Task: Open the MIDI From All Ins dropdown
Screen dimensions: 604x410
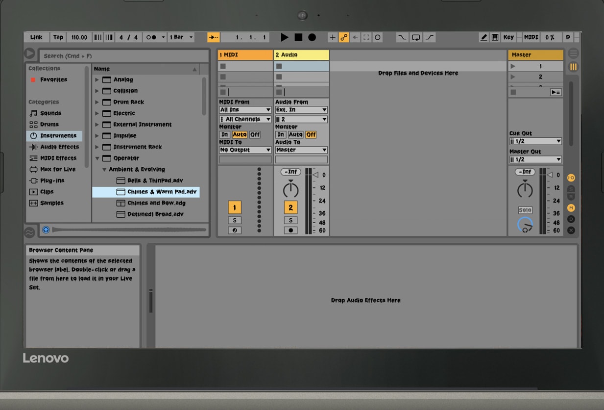Action: tap(245, 110)
